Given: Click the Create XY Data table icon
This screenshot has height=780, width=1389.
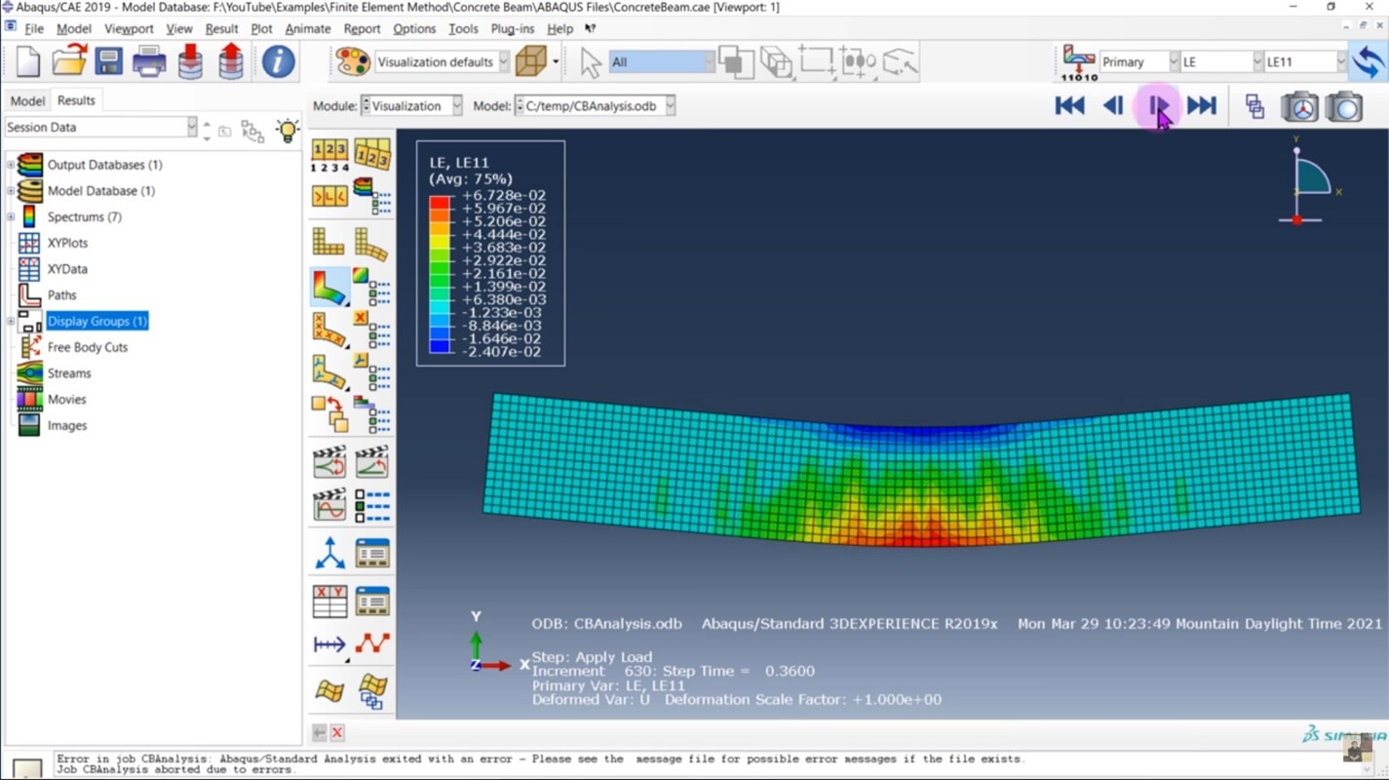Looking at the screenshot, I should (329, 601).
